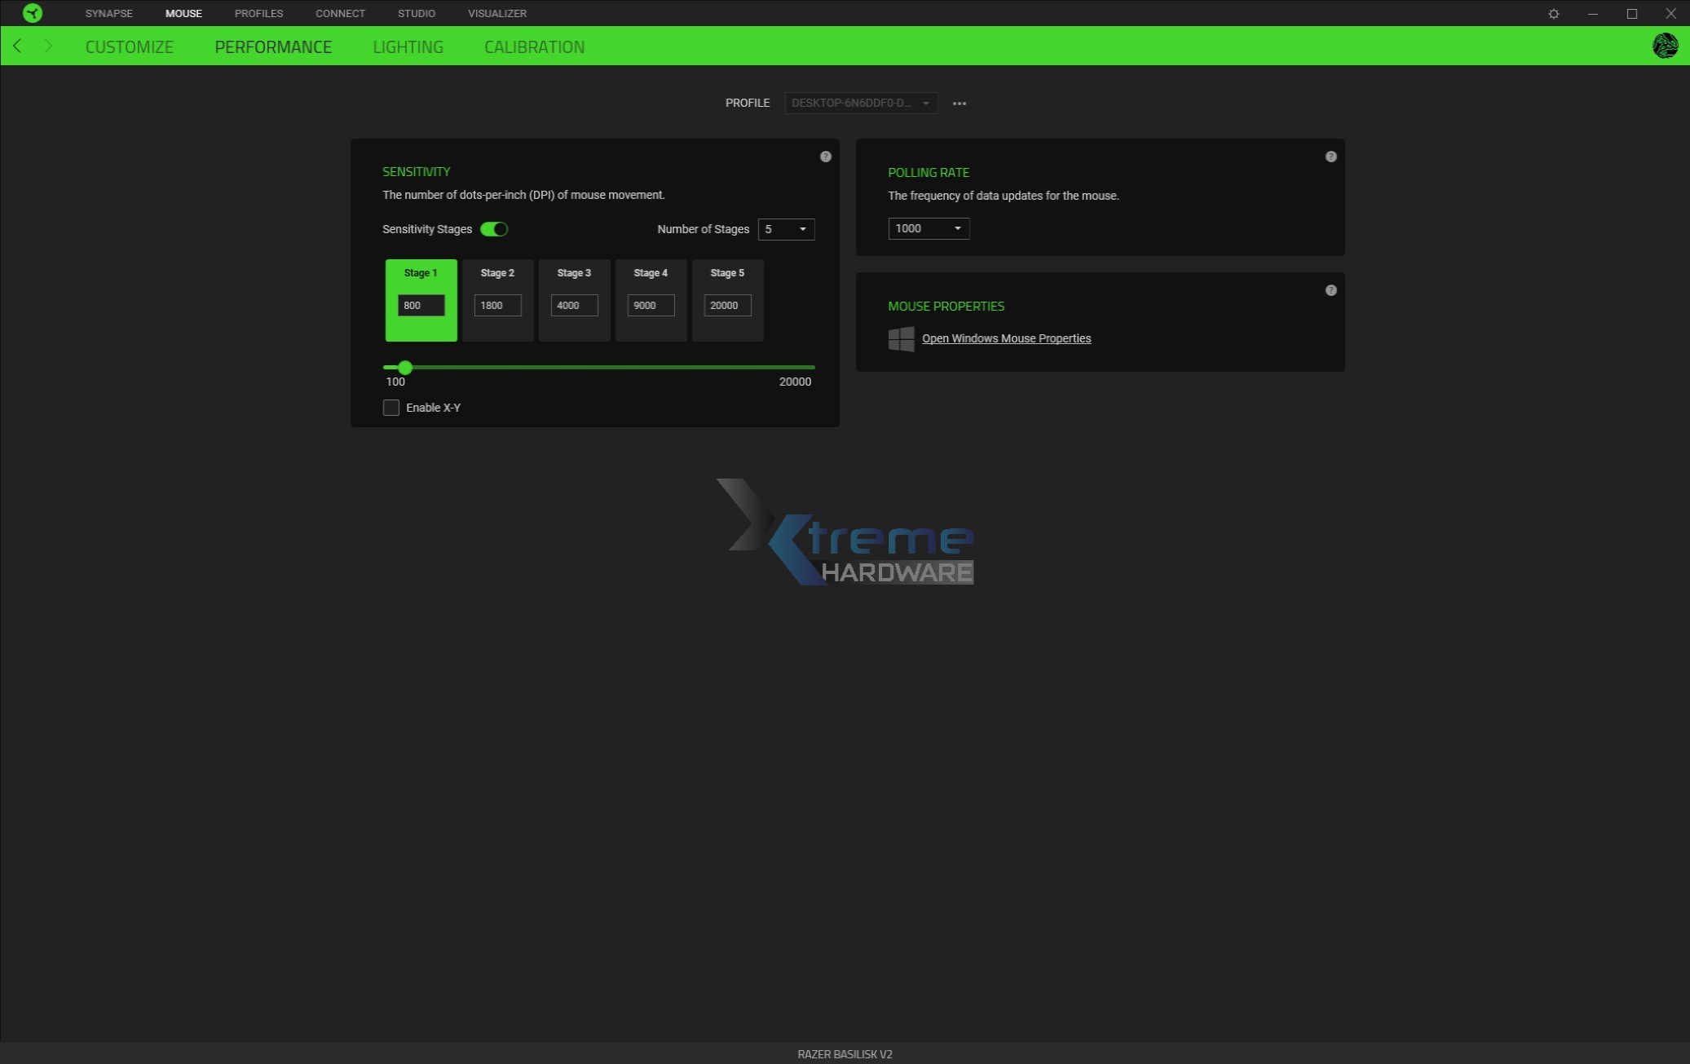1690x1064 pixels.
Task: Enable the X-Y checkbox
Action: pos(391,407)
